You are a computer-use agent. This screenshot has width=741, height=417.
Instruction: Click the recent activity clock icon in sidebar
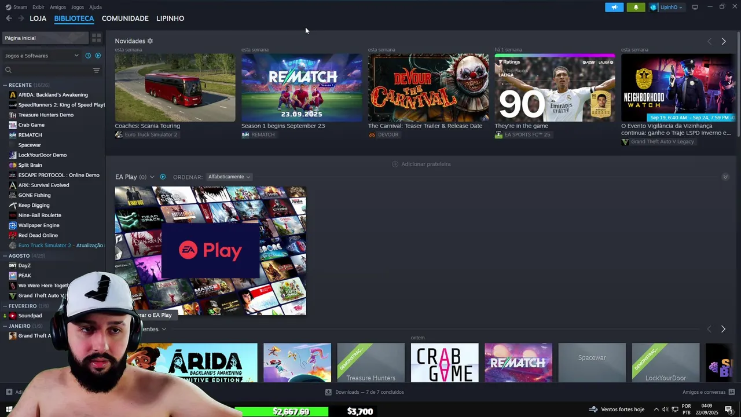point(88,56)
